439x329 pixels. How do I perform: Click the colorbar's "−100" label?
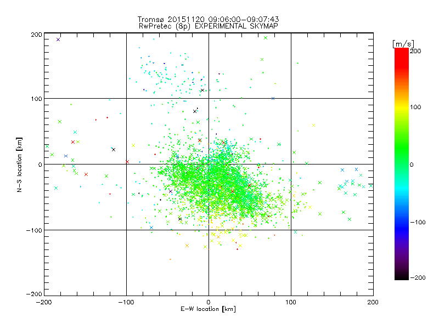coord(418,222)
